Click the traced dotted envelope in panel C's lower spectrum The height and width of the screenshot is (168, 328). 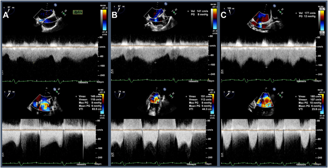(278, 140)
